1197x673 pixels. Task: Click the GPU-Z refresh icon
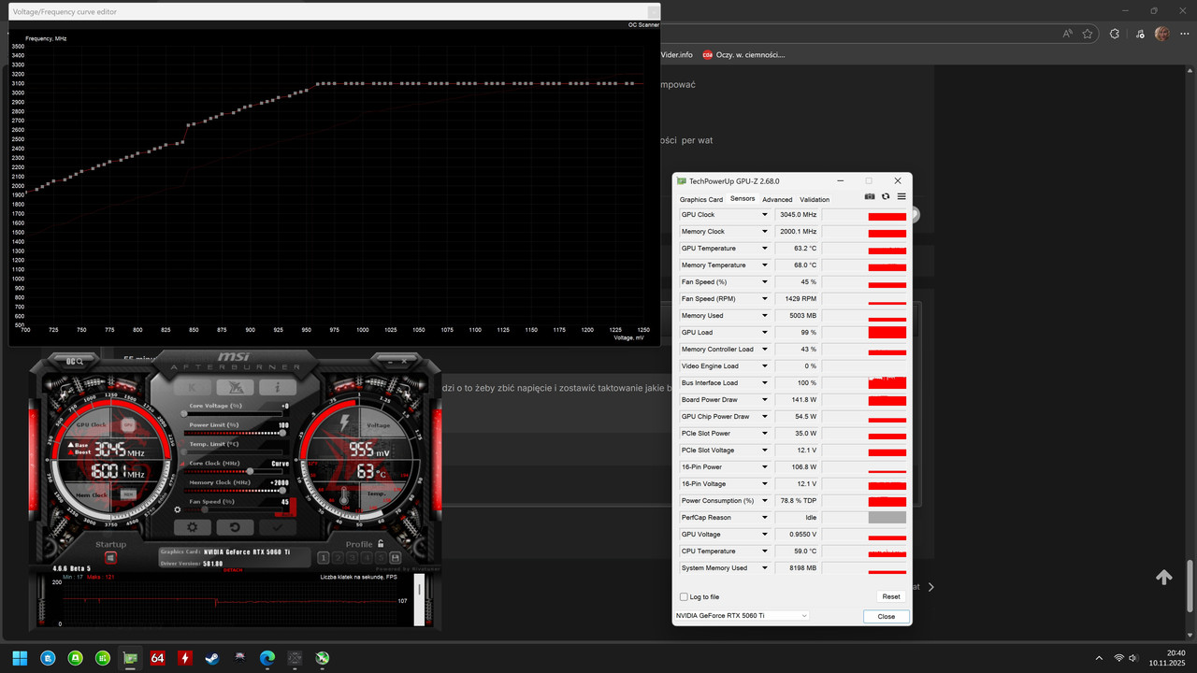886,197
